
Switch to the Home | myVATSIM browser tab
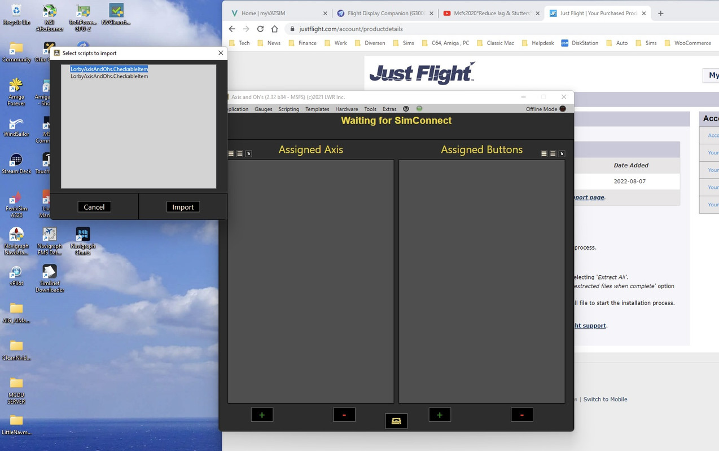click(278, 13)
